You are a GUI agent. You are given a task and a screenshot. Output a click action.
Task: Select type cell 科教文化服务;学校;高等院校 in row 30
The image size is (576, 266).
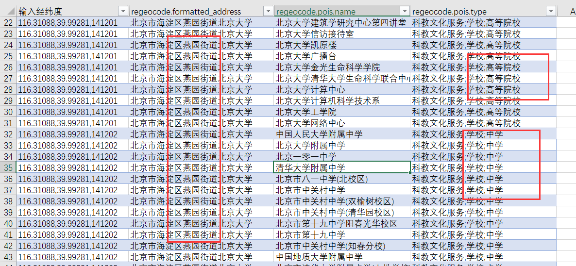[483, 112]
